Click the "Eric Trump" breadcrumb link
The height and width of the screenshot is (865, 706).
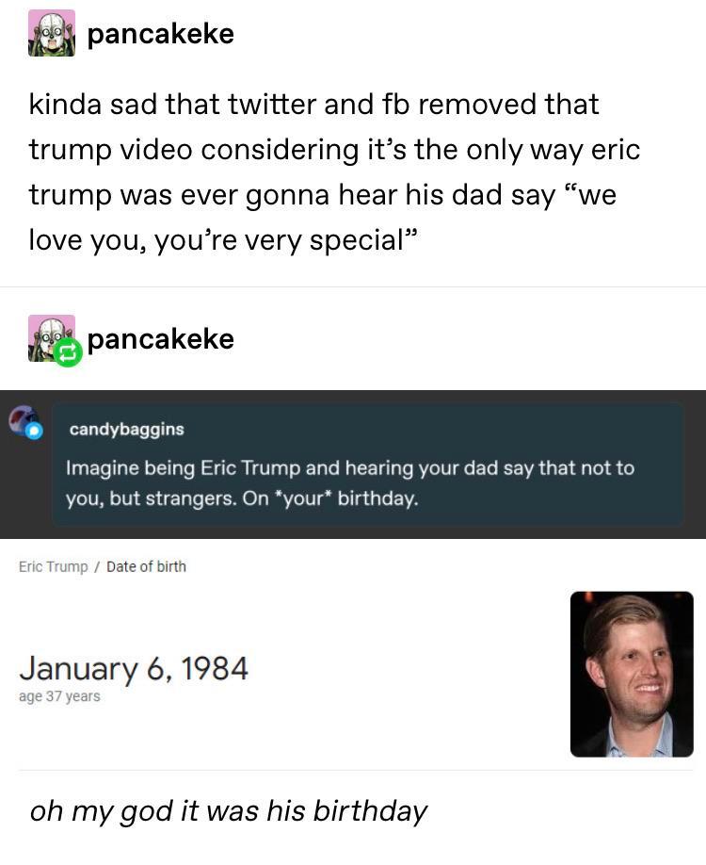(x=53, y=566)
